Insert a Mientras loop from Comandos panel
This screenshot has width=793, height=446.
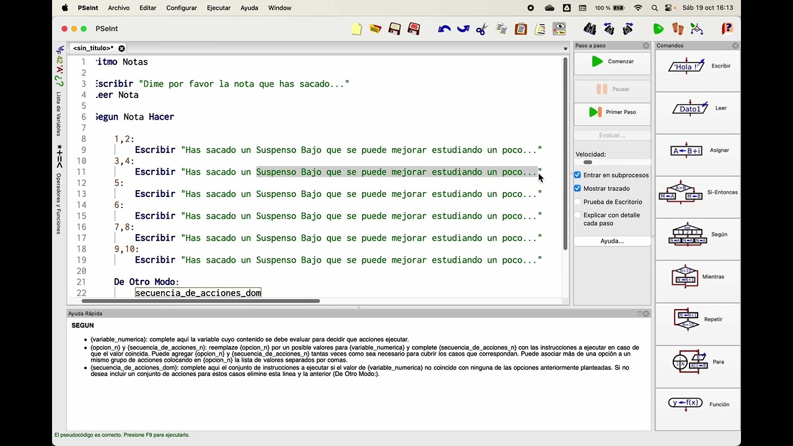tap(698, 277)
